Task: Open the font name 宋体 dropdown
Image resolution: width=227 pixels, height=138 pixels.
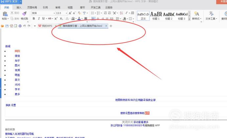Action: coord(54,13)
